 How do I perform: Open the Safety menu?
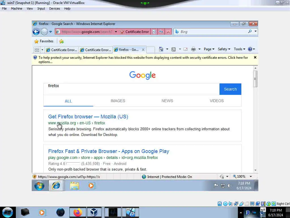(224, 49)
